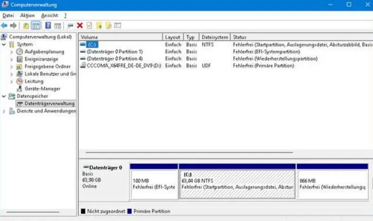Click the Lokale Benutzer und Gruppen icon
Viewport: 373px width, 221px height.
pyautogui.click(x=19, y=74)
